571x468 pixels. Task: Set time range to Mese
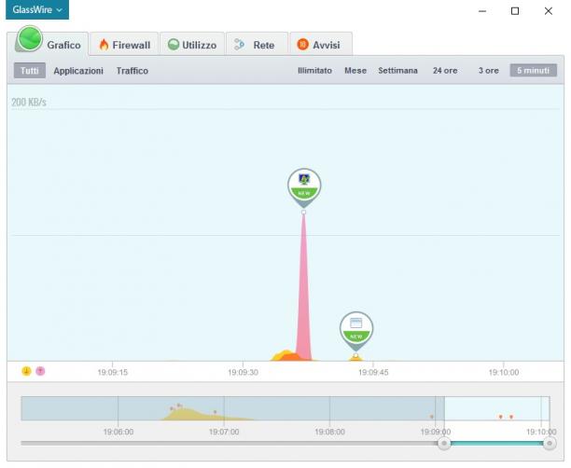(355, 70)
